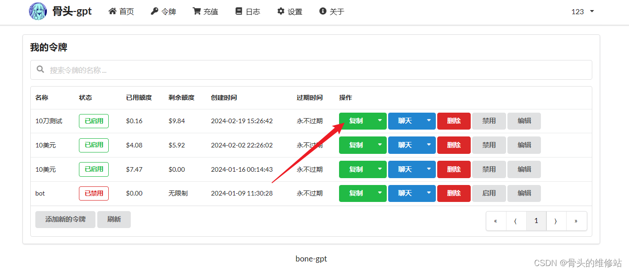The height and width of the screenshot is (272, 629).
Task: Expand the 复制 dropdown on 10刀测试 row
Action: click(380, 121)
